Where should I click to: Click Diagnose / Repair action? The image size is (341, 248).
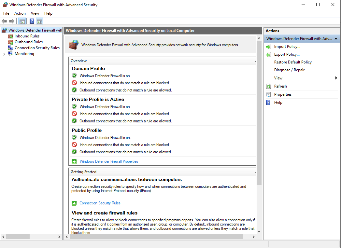point(289,70)
